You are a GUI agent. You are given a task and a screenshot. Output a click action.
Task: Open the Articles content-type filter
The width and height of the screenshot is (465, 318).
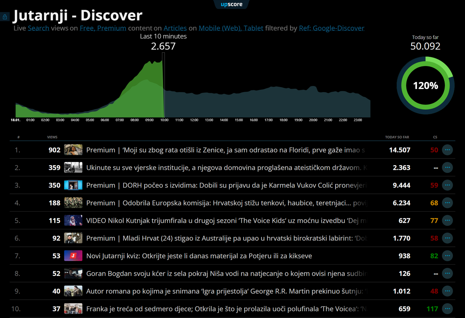tap(175, 28)
